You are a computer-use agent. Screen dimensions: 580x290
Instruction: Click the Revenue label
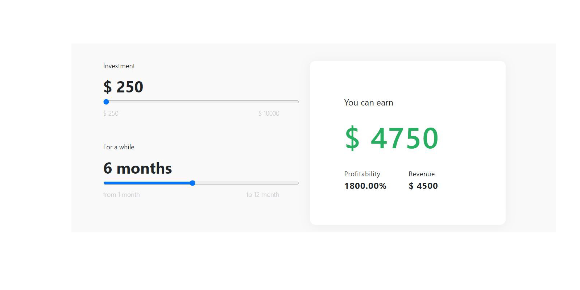coord(422,174)
